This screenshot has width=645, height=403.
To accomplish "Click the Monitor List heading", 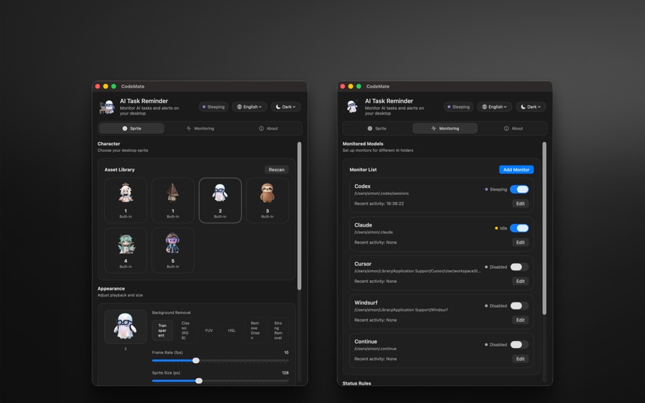I will (x=363, y=170).
